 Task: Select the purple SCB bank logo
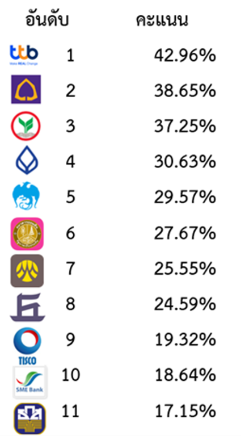(26, 89)
